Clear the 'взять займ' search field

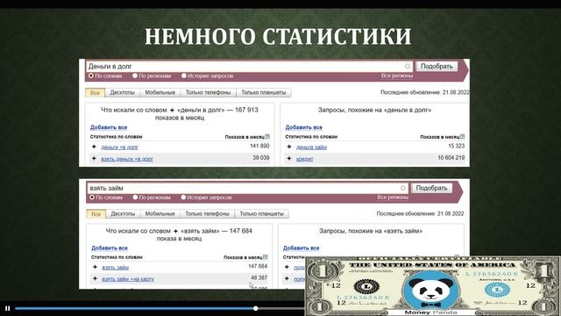pos(403,188)
